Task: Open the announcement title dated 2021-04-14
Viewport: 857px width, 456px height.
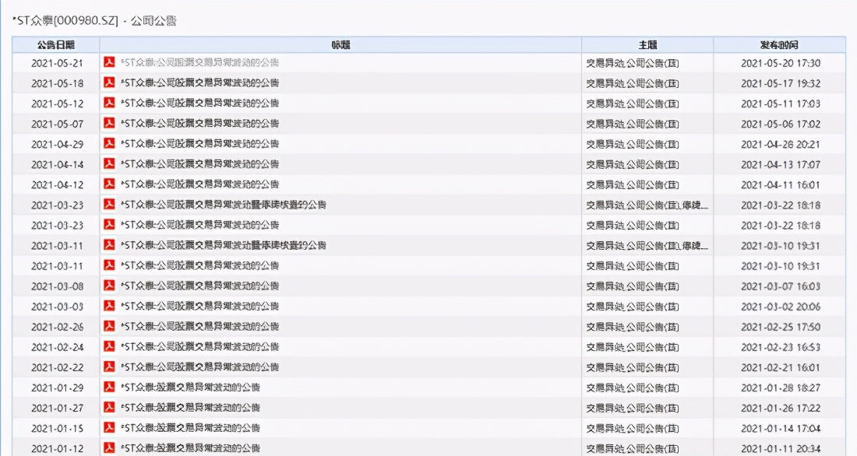Action: coord(199,164)
